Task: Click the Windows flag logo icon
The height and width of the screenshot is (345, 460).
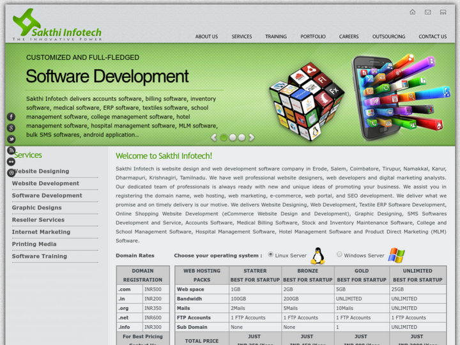Action: coord(396,255)
